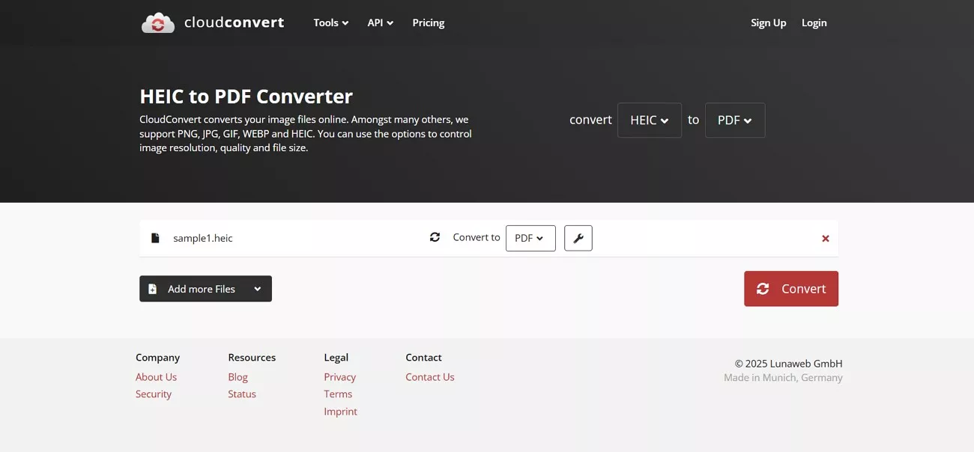
Task: Remove sample1.heic with the red X
Action: [x=825, y=238]
